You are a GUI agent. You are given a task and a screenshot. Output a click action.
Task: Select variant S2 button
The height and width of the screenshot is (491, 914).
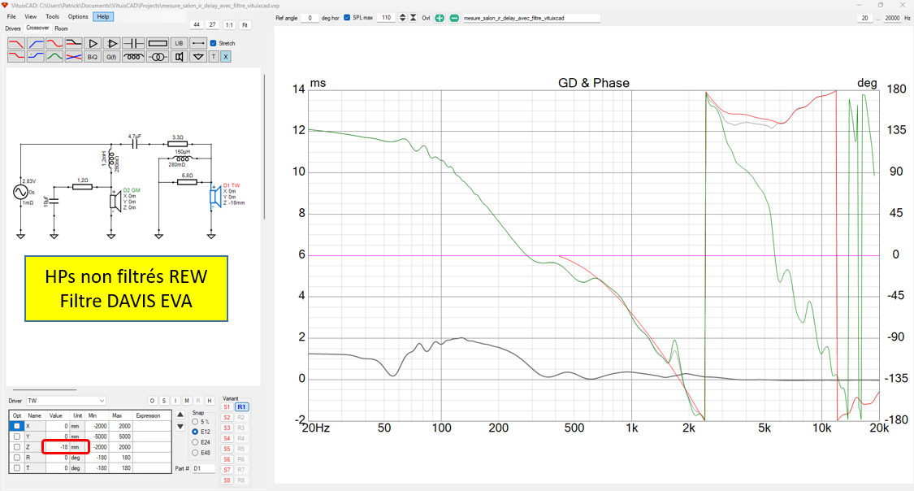point(227,417)
